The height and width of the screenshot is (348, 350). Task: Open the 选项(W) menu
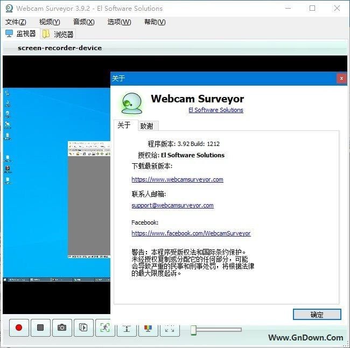[119, 22]
